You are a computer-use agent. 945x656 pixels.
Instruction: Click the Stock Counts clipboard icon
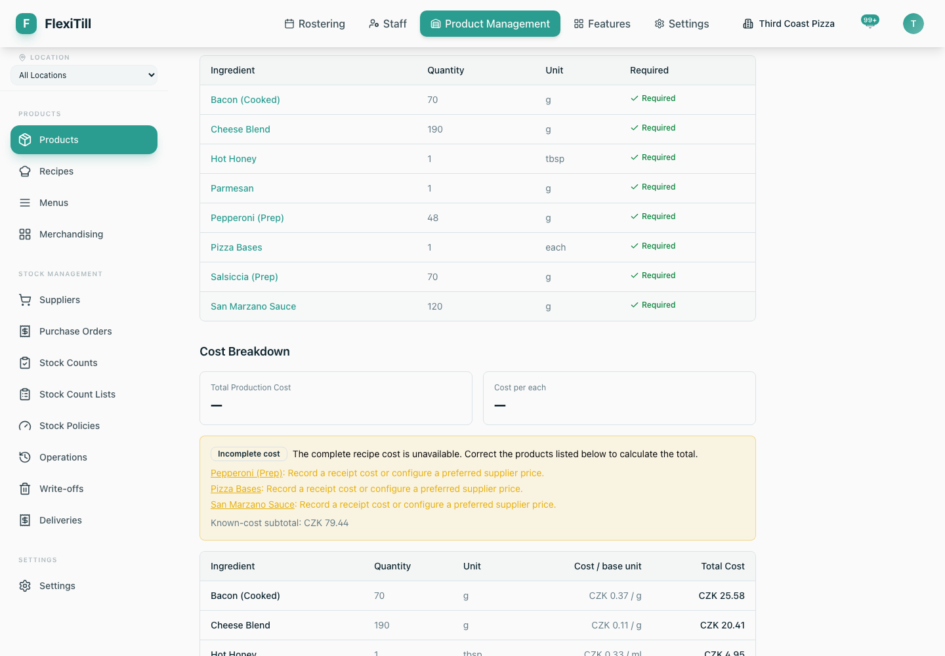25,363
